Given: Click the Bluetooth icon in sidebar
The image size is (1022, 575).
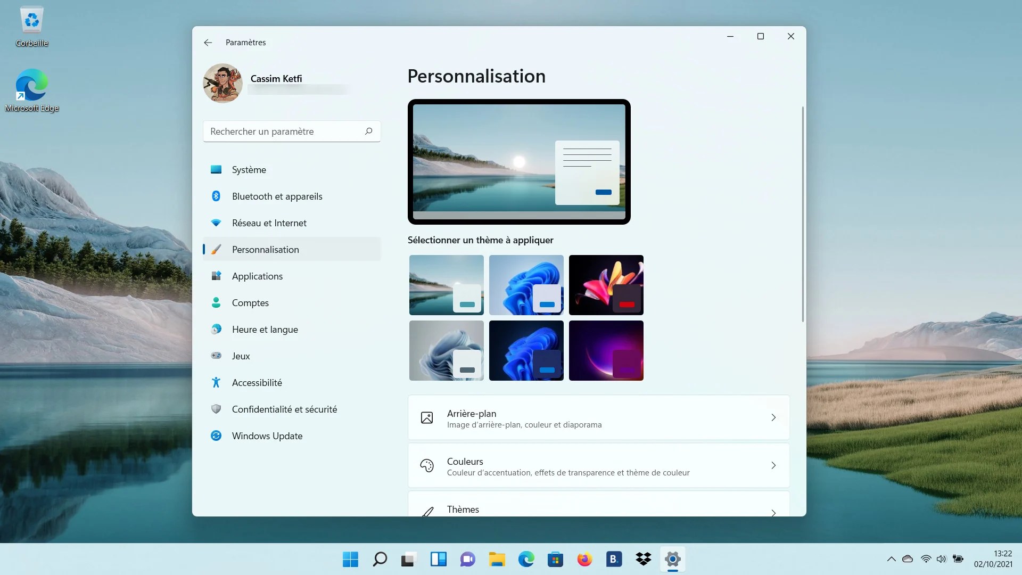Looking at the screenshot, I should coord(216,196).
